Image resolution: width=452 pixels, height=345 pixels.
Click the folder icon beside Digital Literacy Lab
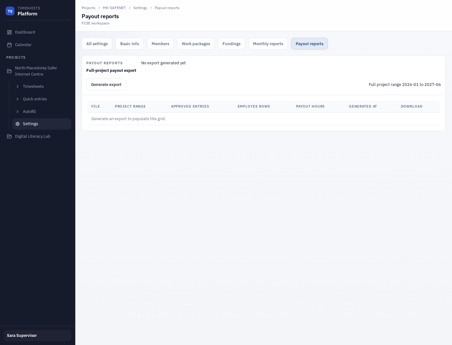pyautogui.click(x=9, y=136)
